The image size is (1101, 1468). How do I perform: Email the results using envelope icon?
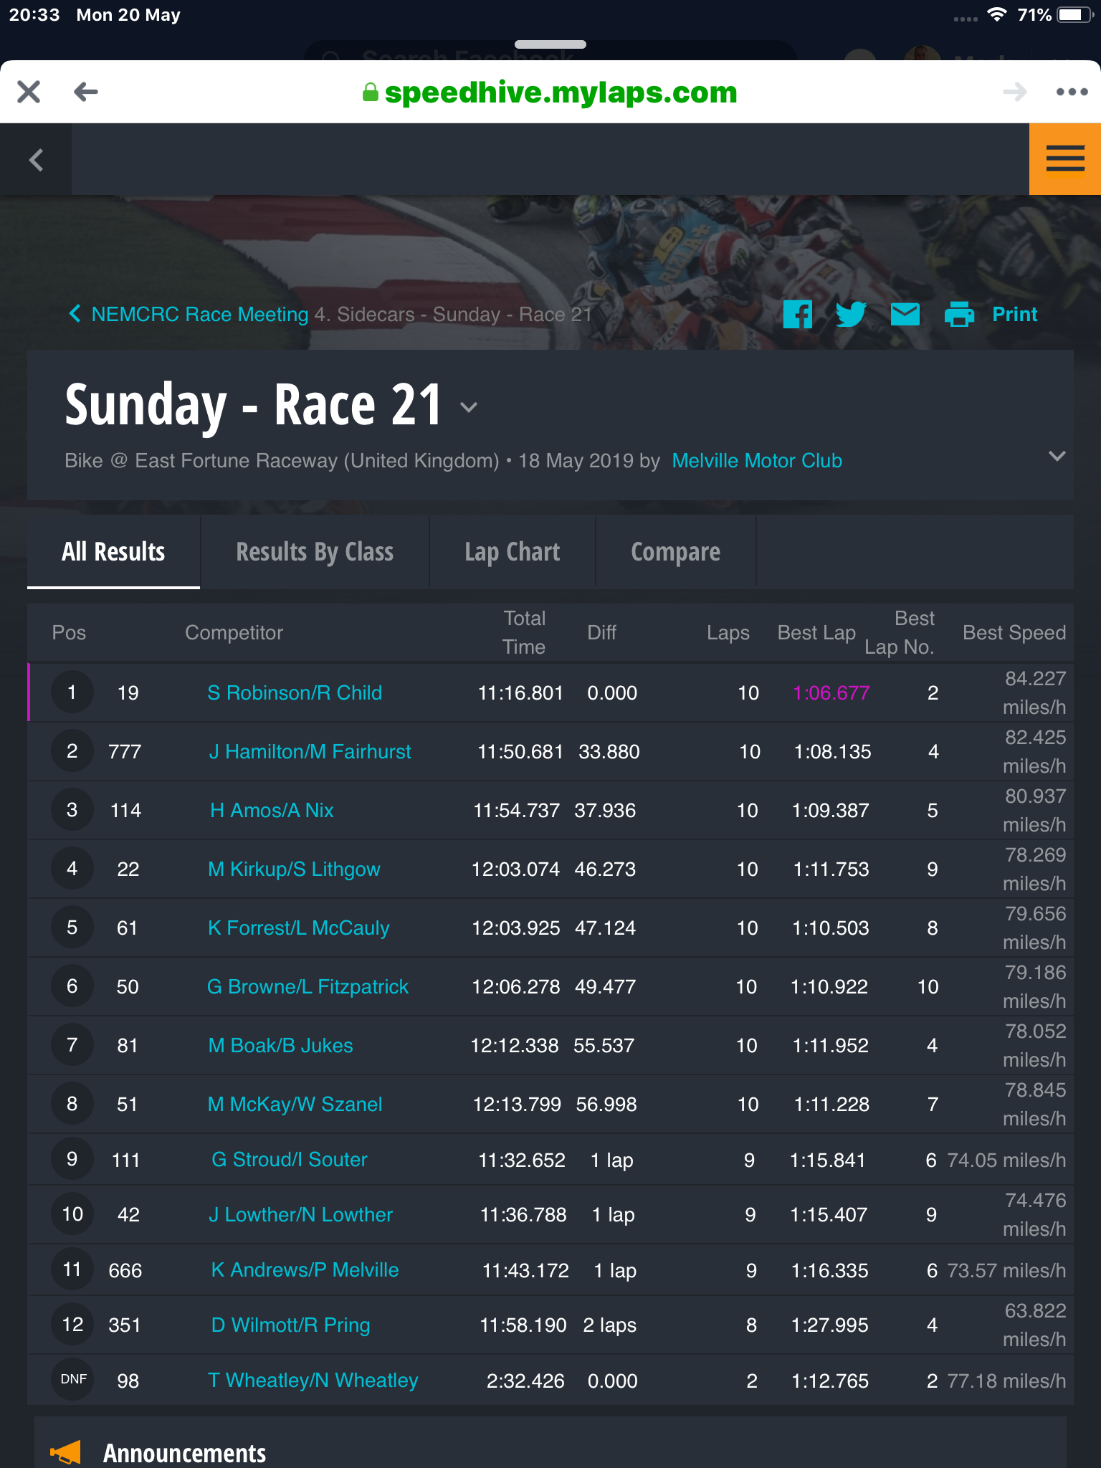[x=905, y=314]
